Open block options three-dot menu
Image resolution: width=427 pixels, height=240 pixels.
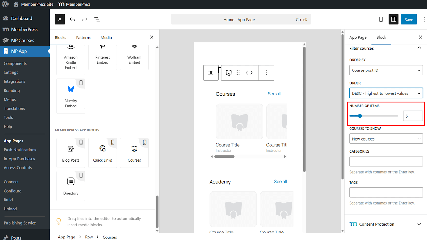coord(266,73)
